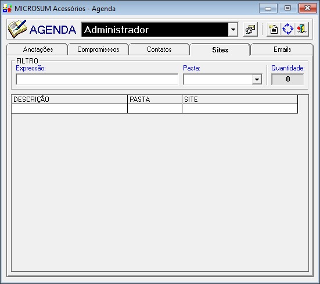
Task: Click the SITE column header
Action: (240, 100)
